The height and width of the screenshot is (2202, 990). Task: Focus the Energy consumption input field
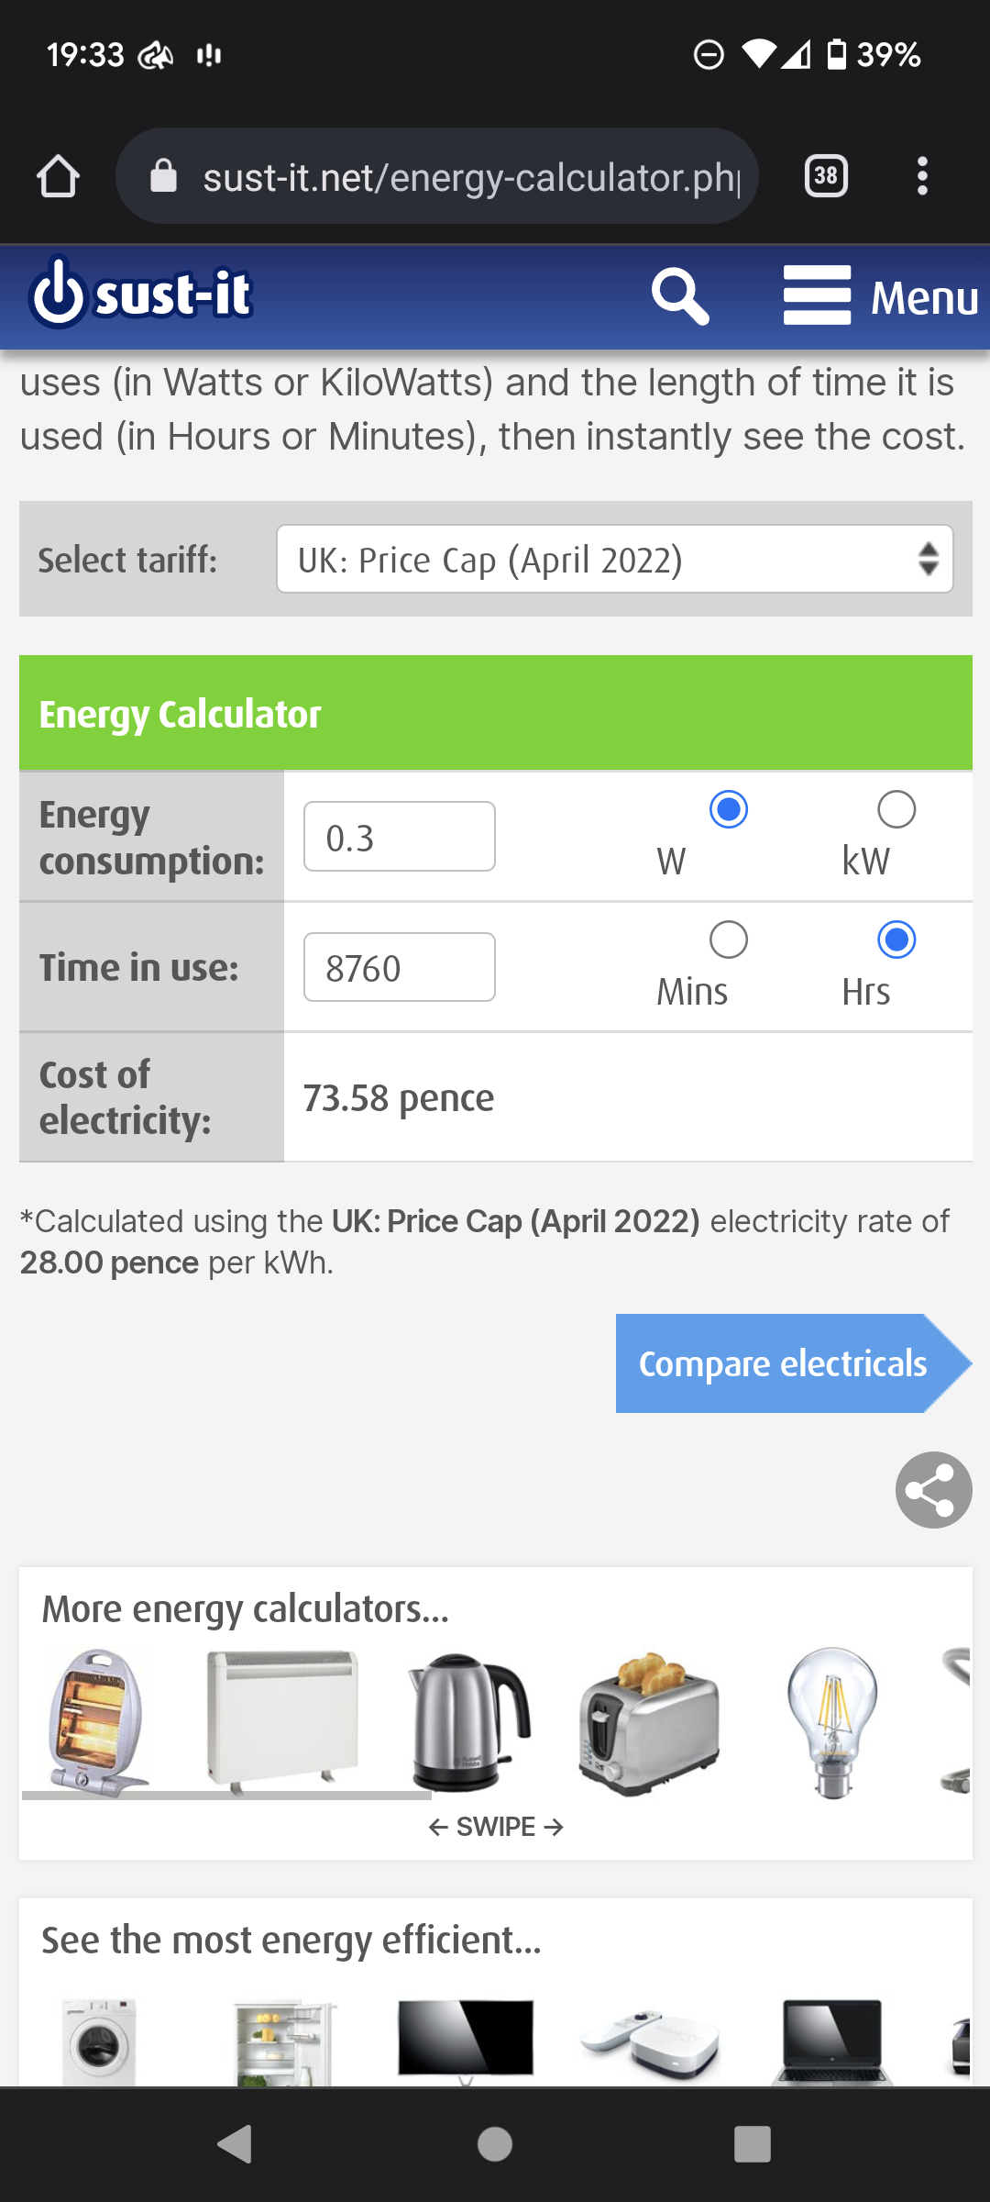point(400,837)
